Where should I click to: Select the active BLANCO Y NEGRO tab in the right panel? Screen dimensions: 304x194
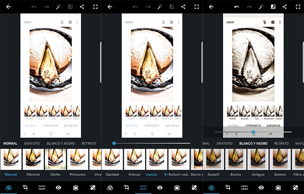tap(253, 144)
